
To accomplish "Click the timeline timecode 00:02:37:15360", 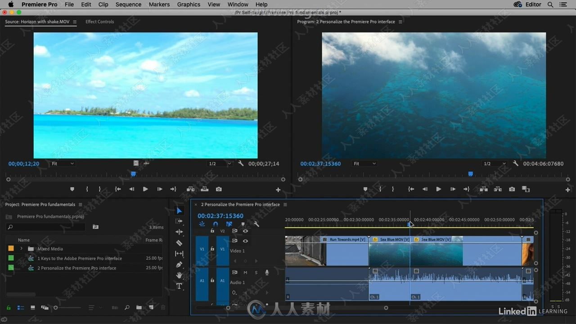I will tap(220, 216).
